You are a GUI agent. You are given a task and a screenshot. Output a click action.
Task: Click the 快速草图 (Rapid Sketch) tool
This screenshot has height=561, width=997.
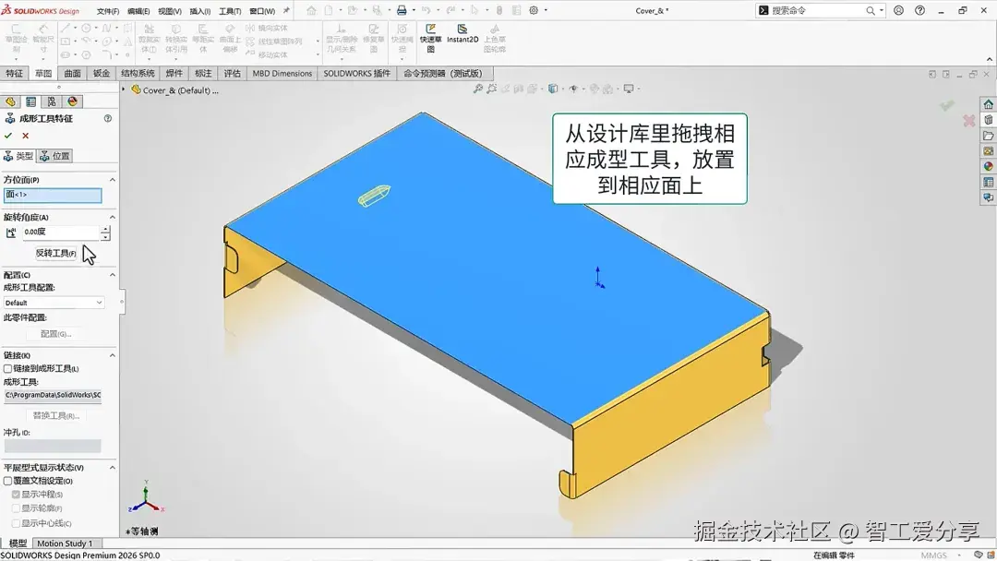click(x=430, y=38)
